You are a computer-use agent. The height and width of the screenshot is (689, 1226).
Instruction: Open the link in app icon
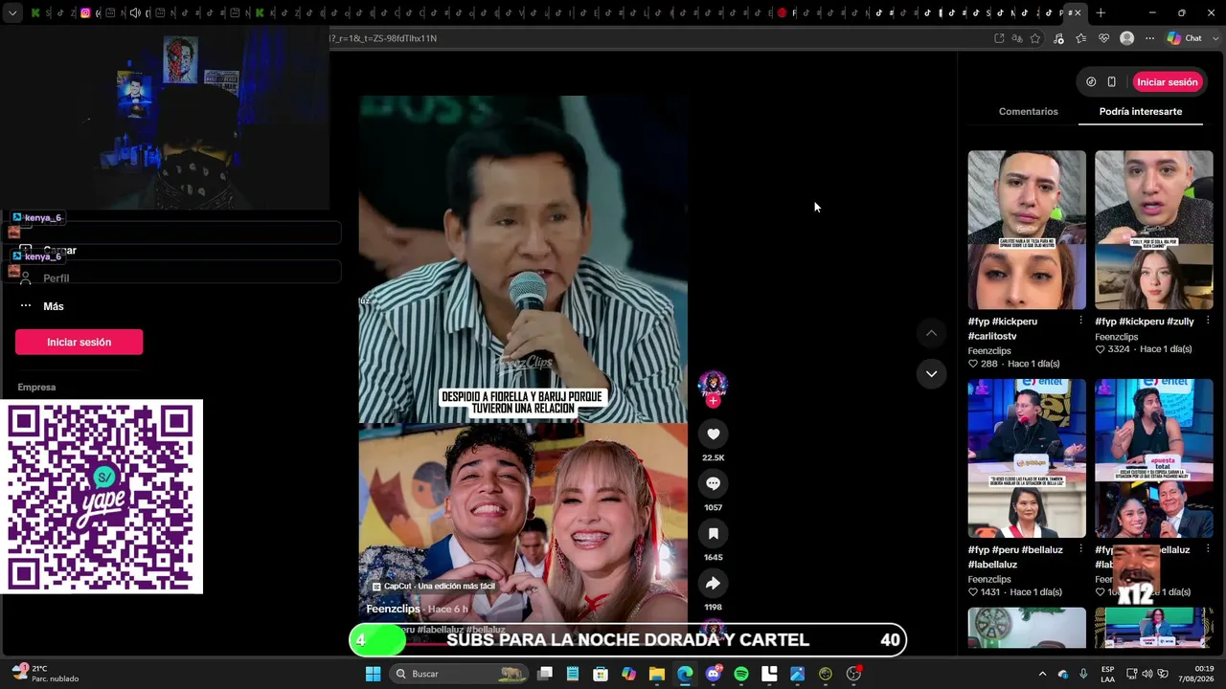pos(999,38)
